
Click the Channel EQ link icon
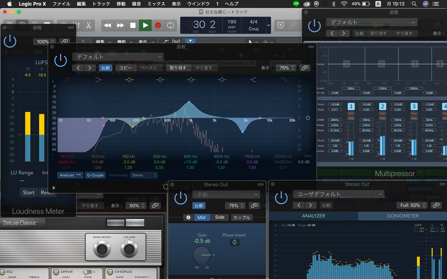click(x=304, y=68)
